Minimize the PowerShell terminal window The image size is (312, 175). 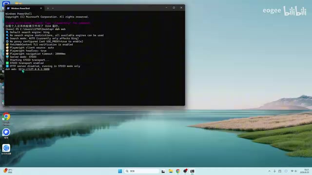[166, 8]
